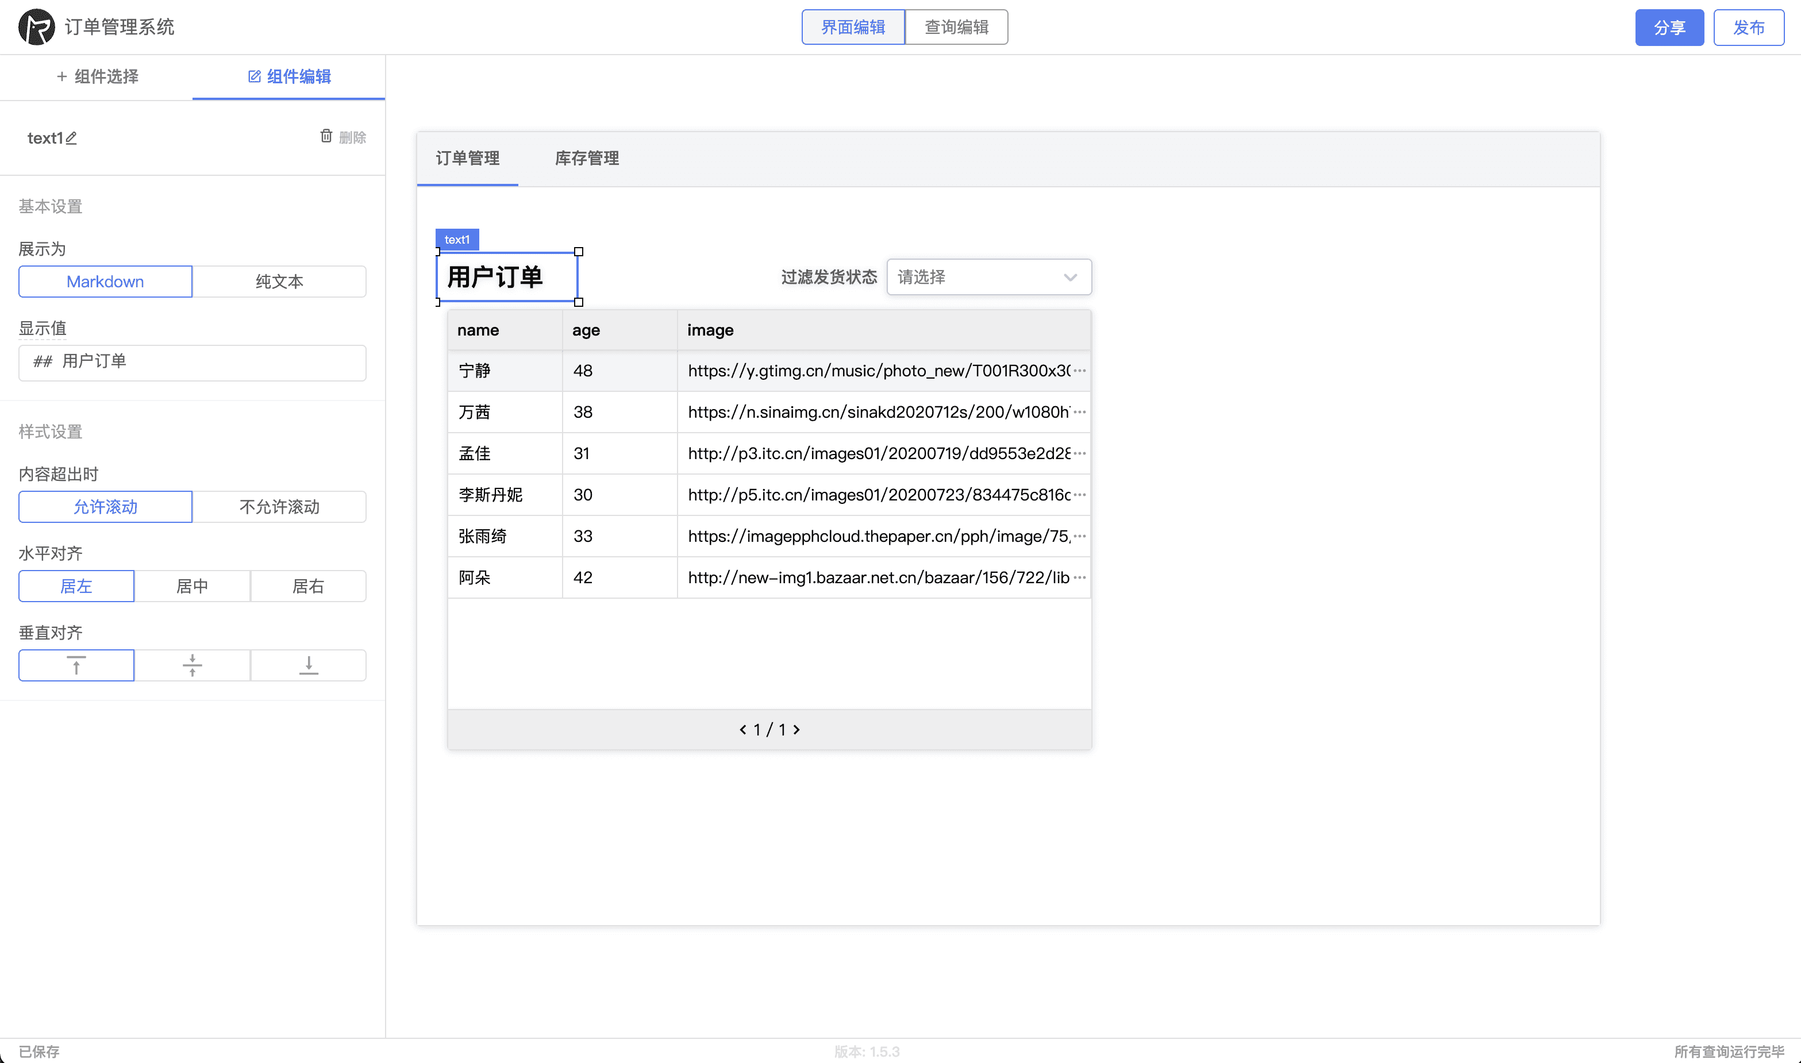Choose 纯文本 display mode
Image resolution: width=1801 pixels, height=1063 pixels.
point(279,282)
